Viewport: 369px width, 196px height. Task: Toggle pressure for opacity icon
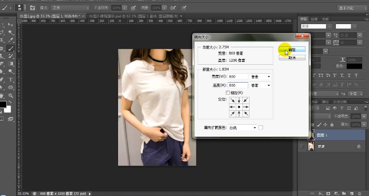(x=133, y=8)
